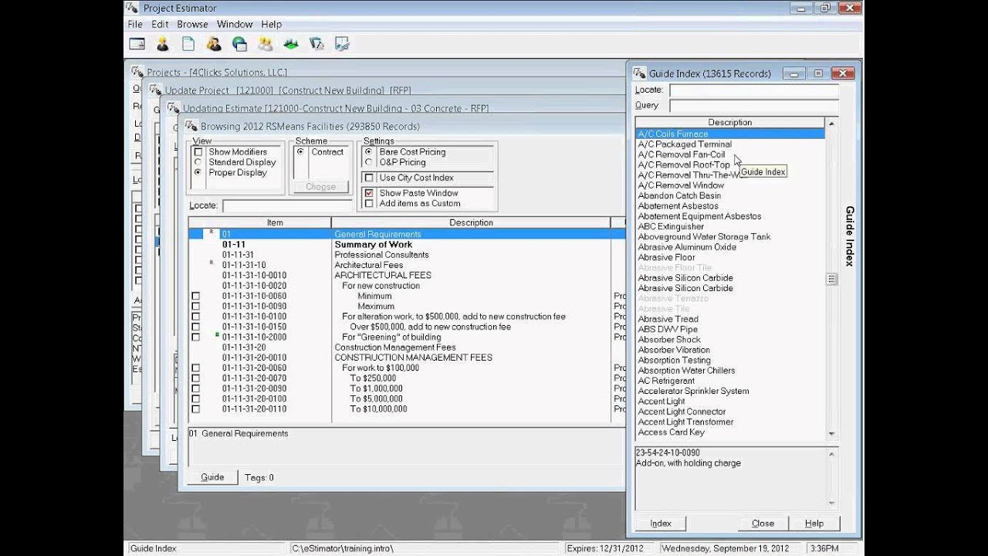Tick the checkbox for item 01-11-31-10-0060

click(195, 296)
